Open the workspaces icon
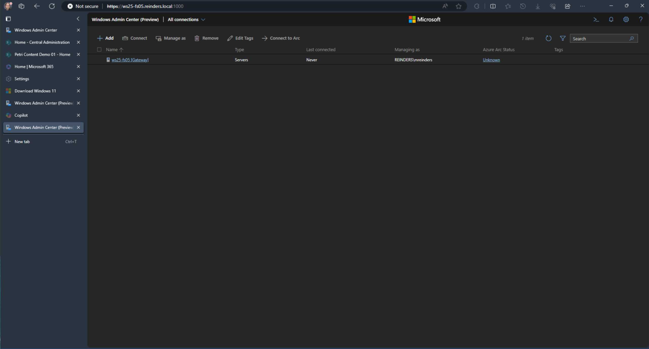The width and height of the screenshot is (649, 349). (22, 6)
